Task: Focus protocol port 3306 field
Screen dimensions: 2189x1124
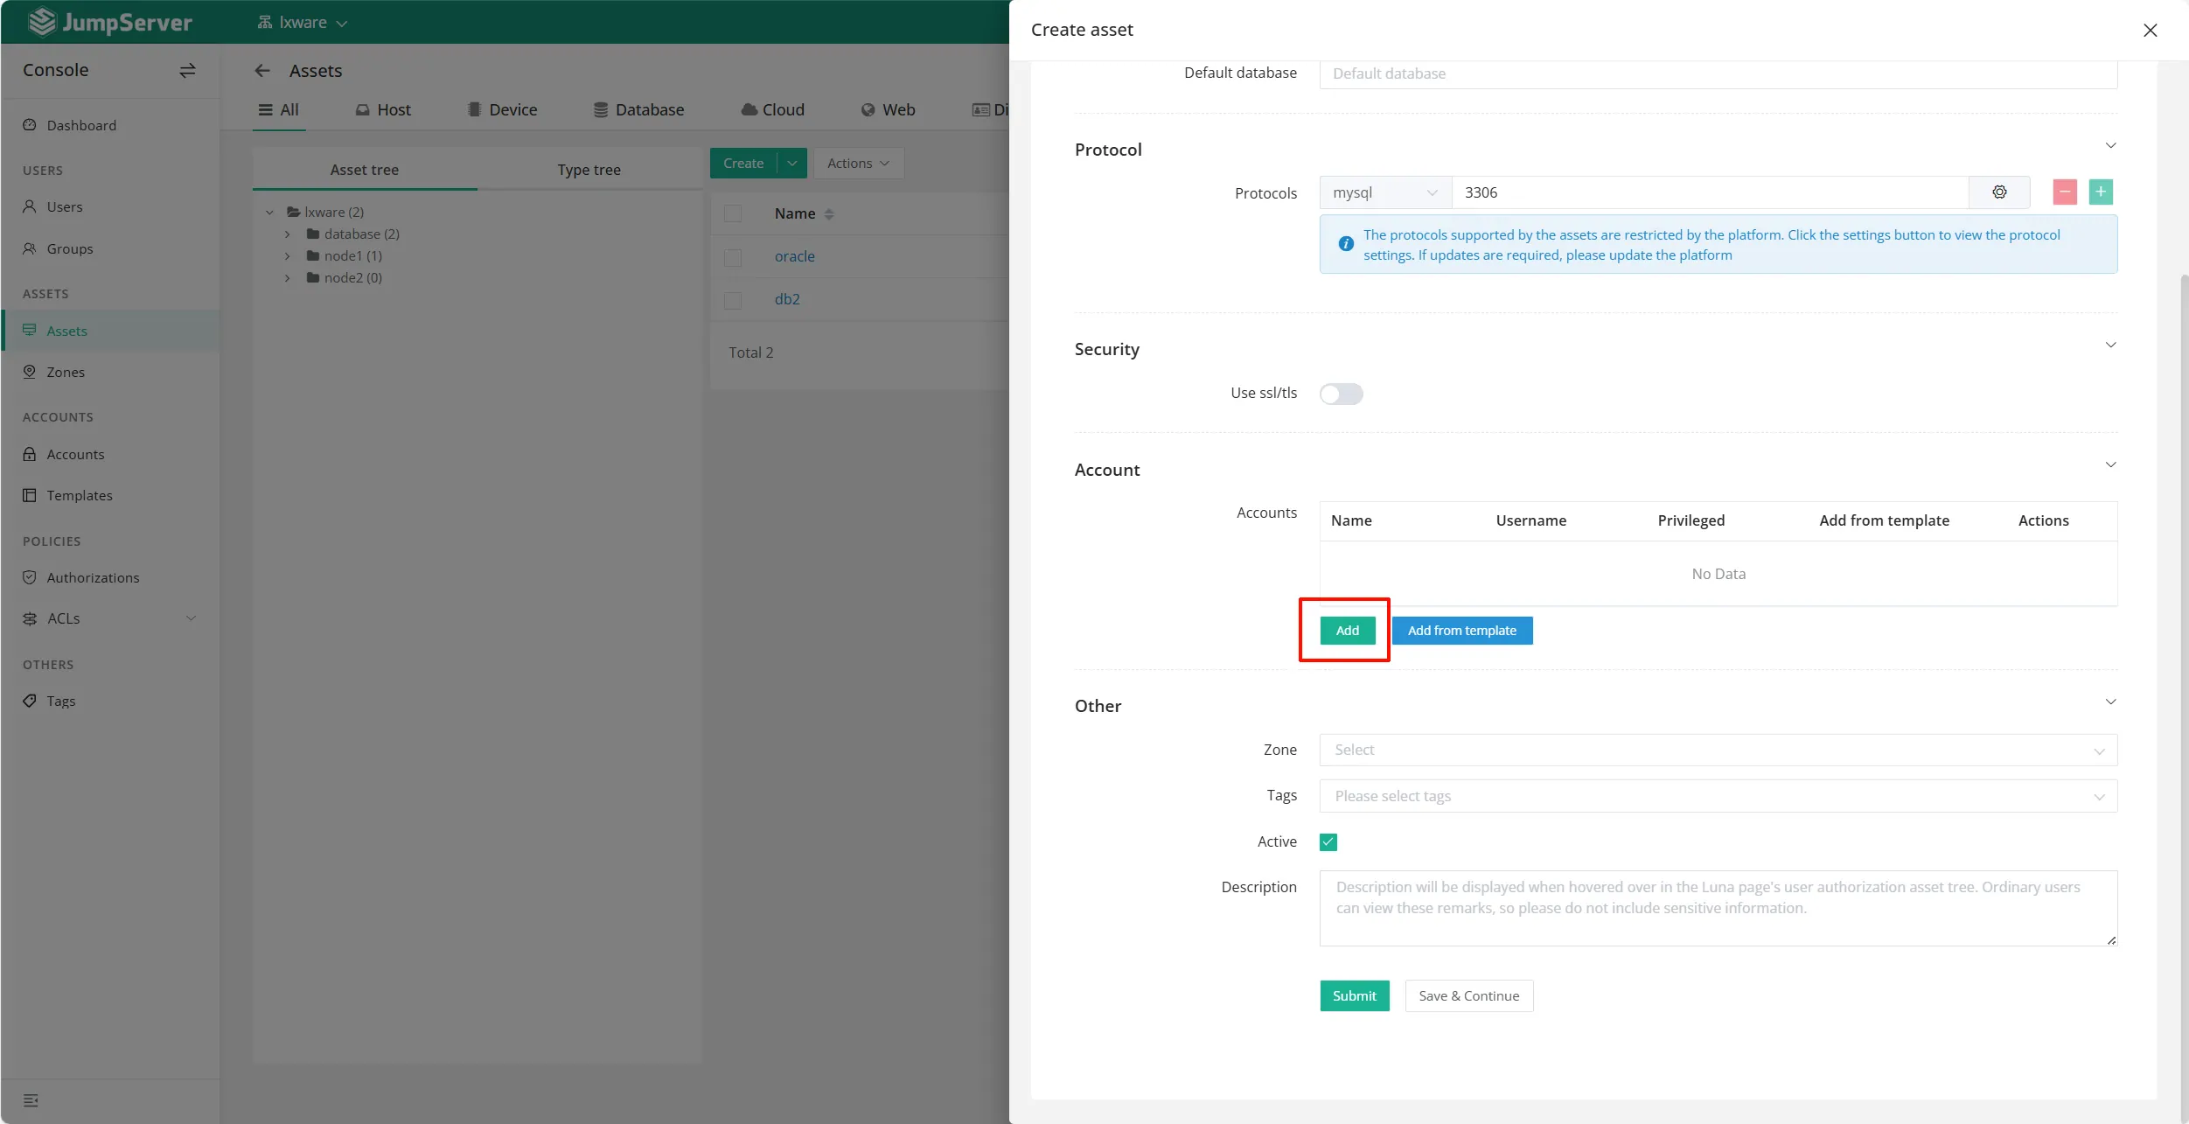Action: pos(1710,192)
